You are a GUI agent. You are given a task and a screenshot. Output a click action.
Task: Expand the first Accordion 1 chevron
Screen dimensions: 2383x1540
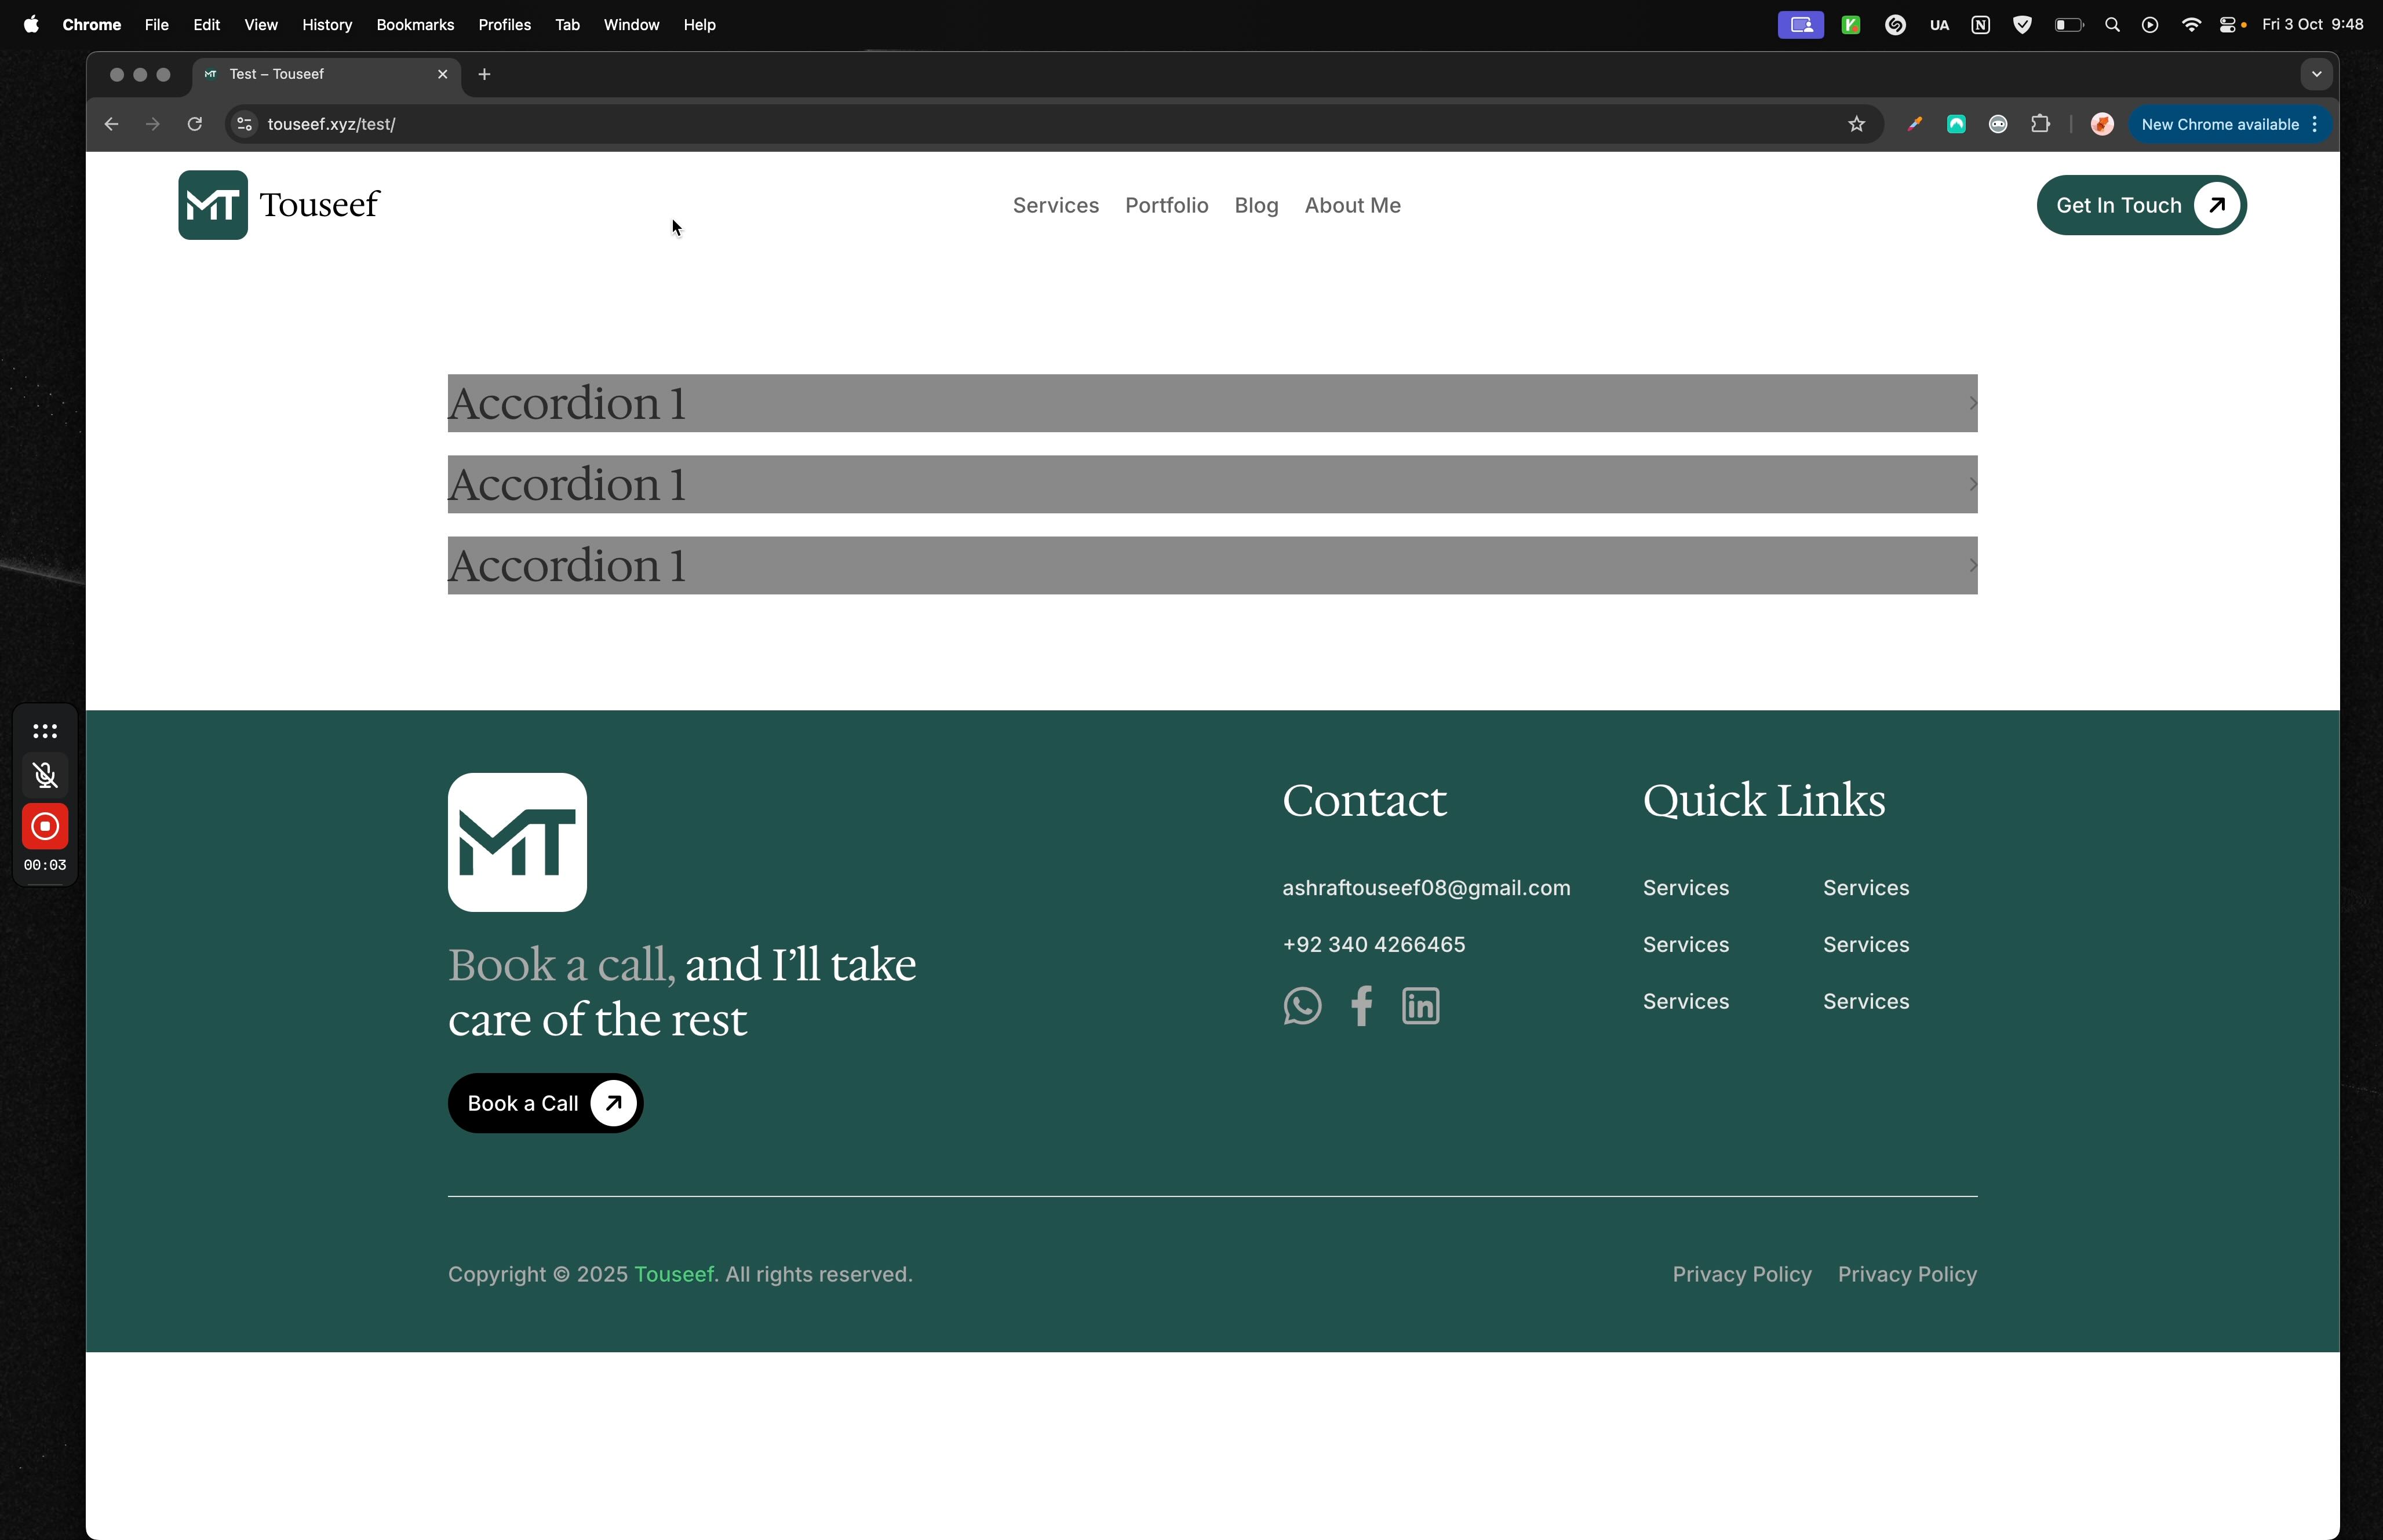(x=1972, y=403)
